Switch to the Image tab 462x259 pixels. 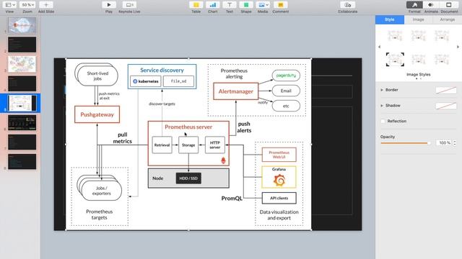(x=419, y=19)
